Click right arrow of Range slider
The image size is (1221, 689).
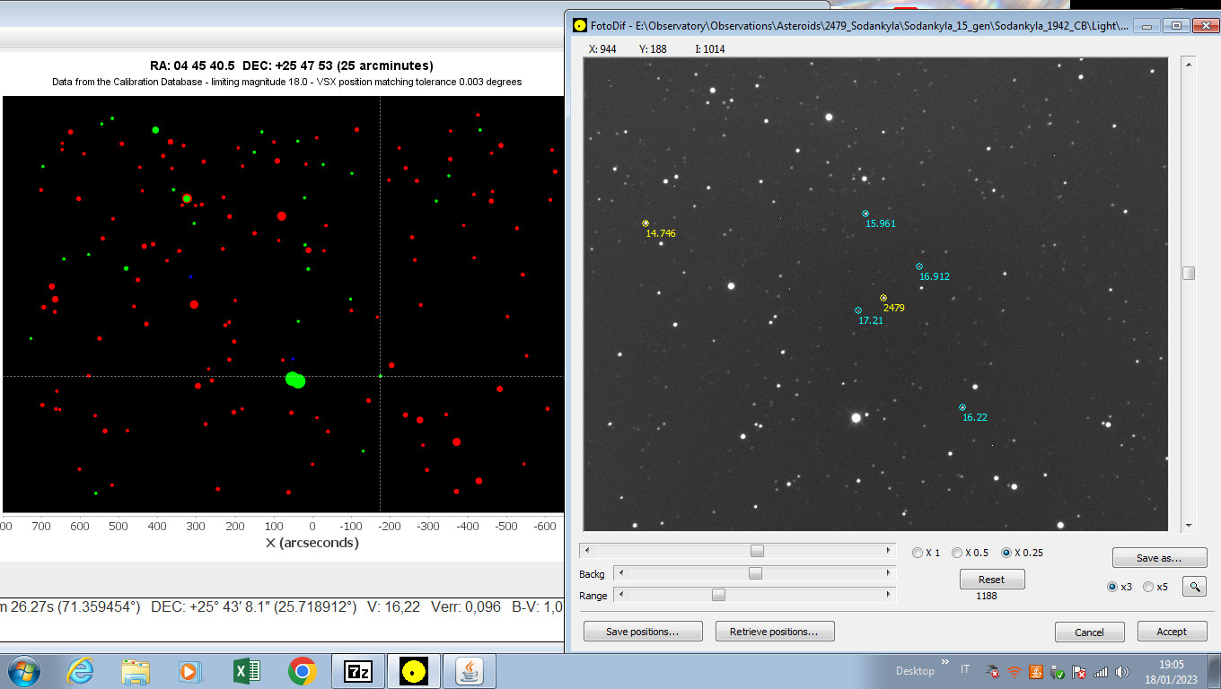click(890, 594)
